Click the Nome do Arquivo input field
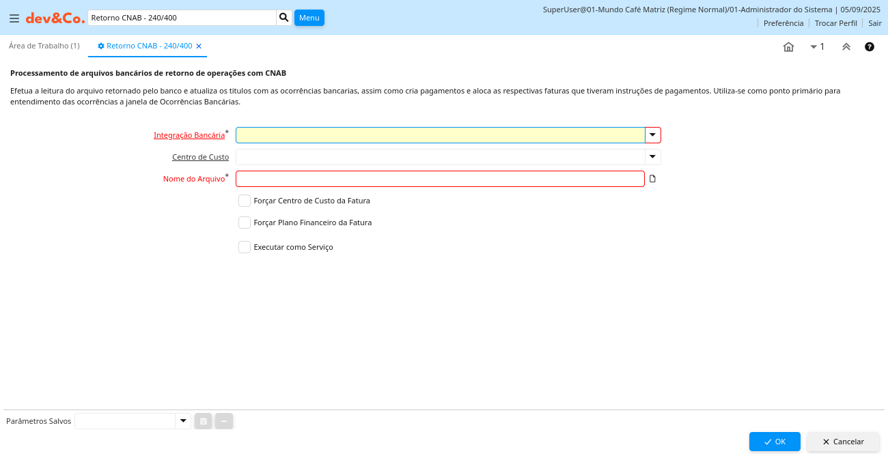 (440, 179)
